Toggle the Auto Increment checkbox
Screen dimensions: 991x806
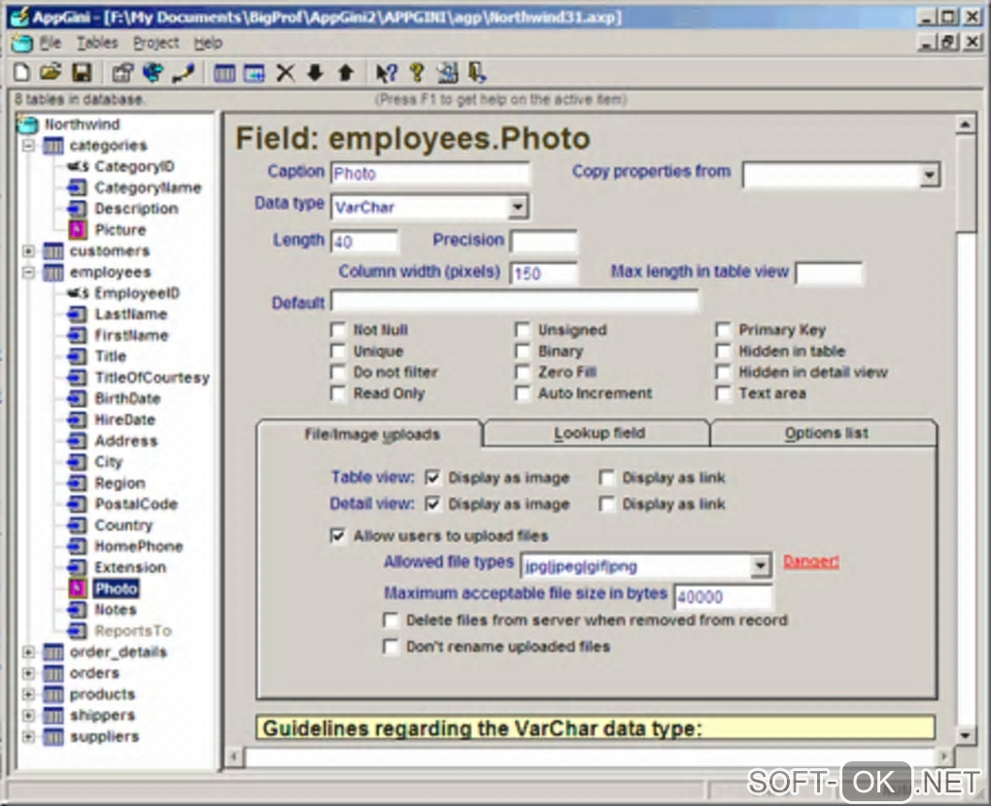tap(523, 393)
